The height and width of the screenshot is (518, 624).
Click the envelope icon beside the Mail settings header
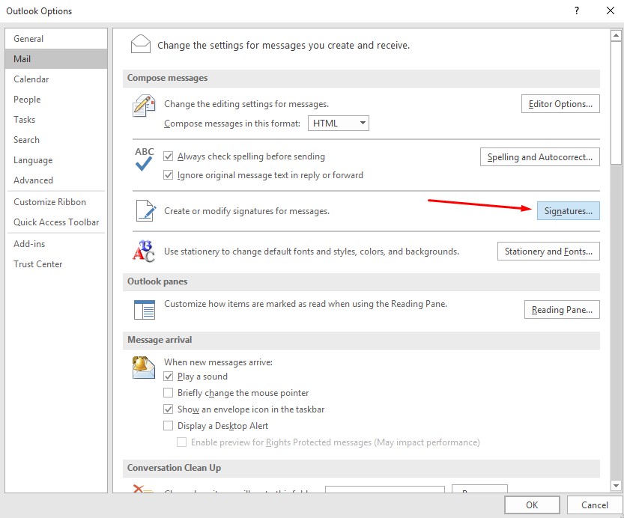[141, 44]
